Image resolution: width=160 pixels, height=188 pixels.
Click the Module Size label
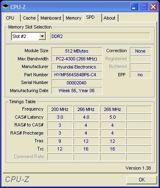(x=36, y=51)
